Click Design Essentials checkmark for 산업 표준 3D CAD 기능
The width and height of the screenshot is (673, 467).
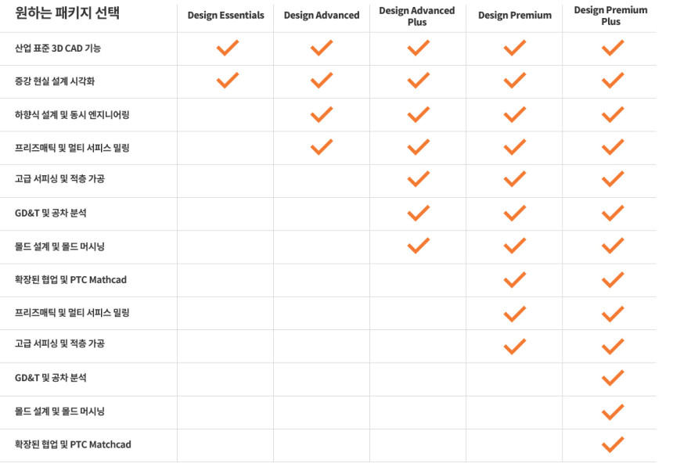(x=226, y=48)
